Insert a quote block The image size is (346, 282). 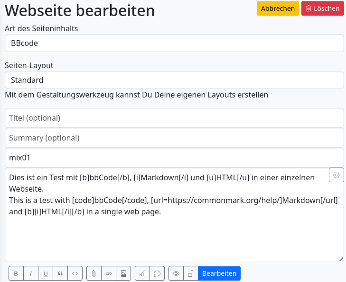pyautogui.click(x=60, y=273)
